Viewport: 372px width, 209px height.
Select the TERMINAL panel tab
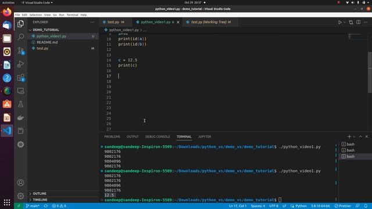click(x=184, y=137)
